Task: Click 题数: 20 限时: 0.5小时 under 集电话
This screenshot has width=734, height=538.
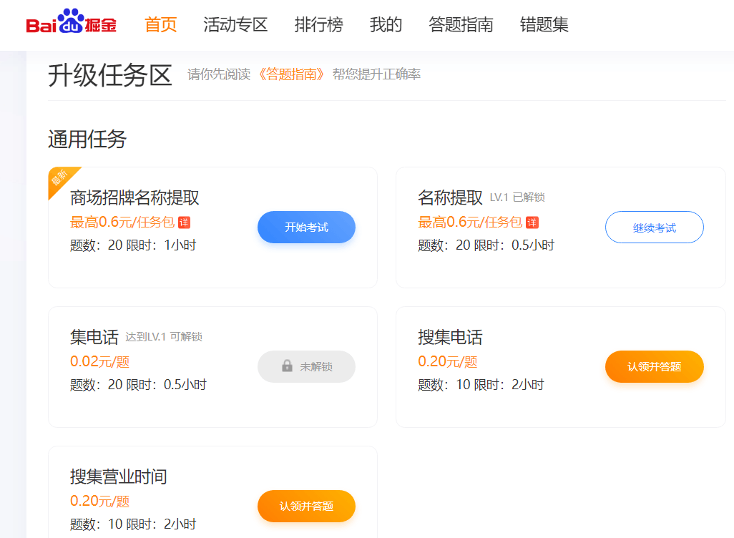Action: pos(138,385)
